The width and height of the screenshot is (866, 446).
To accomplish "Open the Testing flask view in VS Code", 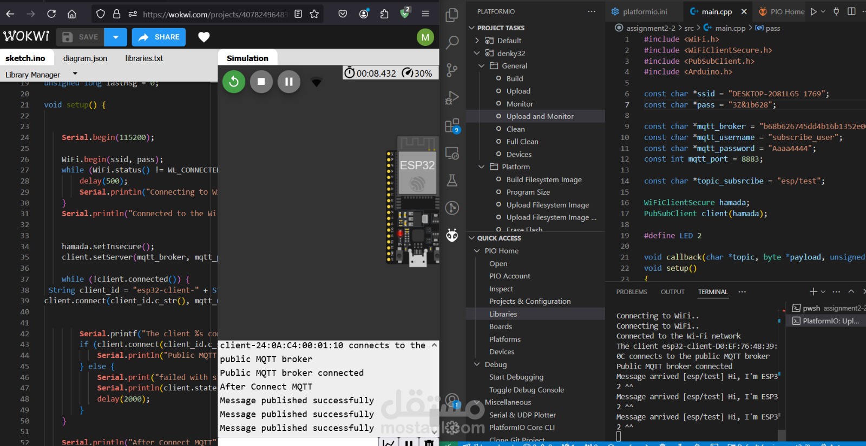I will 452,181.
